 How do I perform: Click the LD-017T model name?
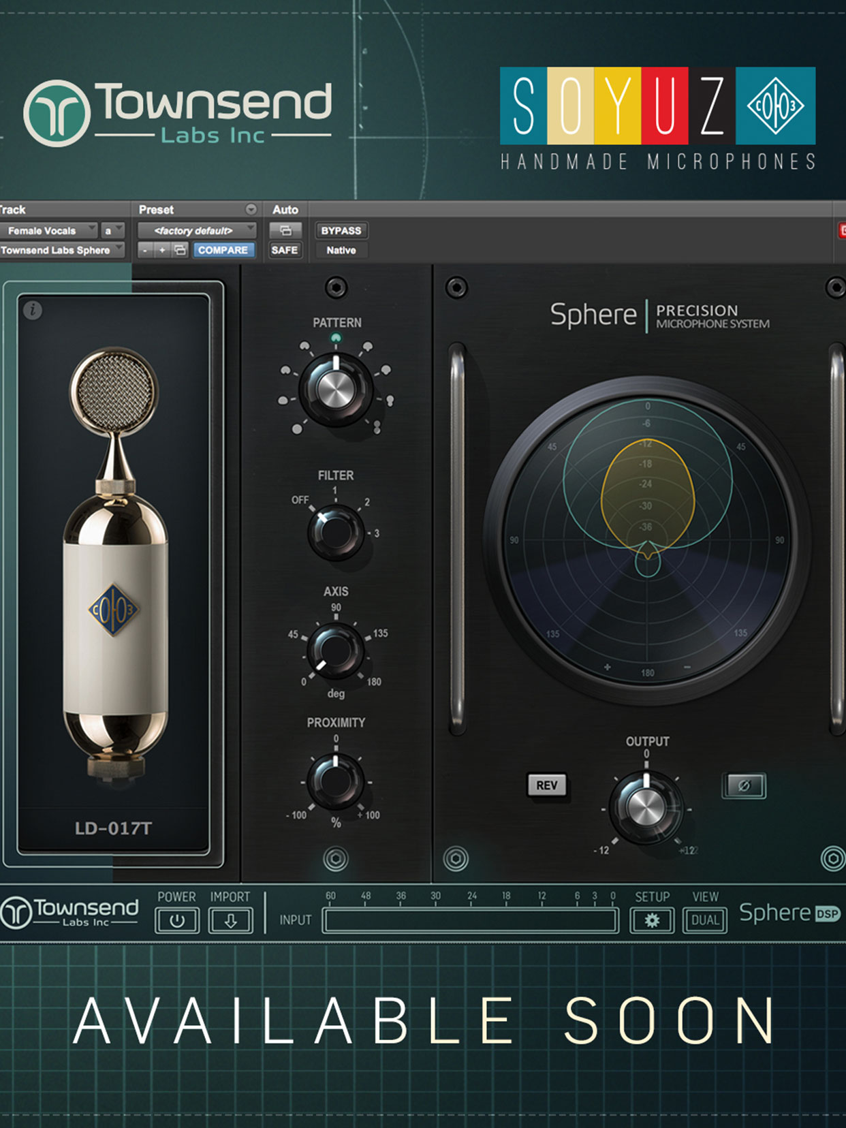[113, 828]
